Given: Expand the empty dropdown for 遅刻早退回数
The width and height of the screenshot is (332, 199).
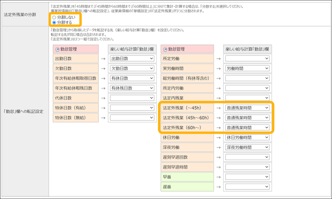Looking at the screenshot, I should click(x=247, y=157).
